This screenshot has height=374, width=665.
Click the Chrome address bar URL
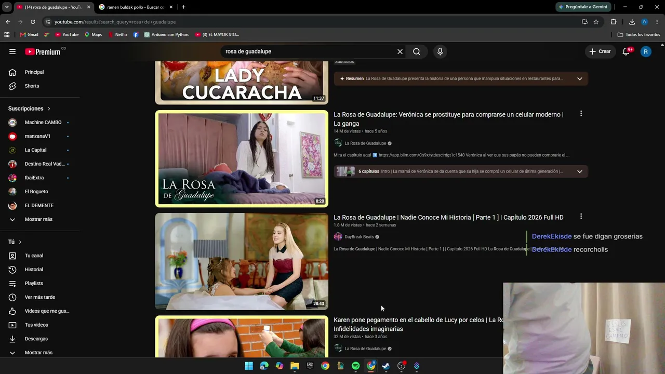click(115, 22)
